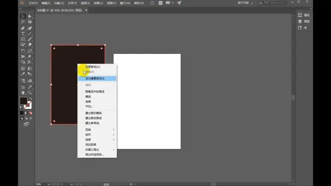The height and width of the screenshot is (186, 331).
Task: Click the GPU performance rocket icon
Action: click(x=179, y=3)
